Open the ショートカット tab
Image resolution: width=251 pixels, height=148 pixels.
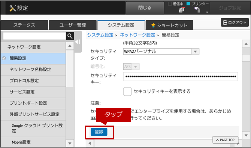click(170, 25)
